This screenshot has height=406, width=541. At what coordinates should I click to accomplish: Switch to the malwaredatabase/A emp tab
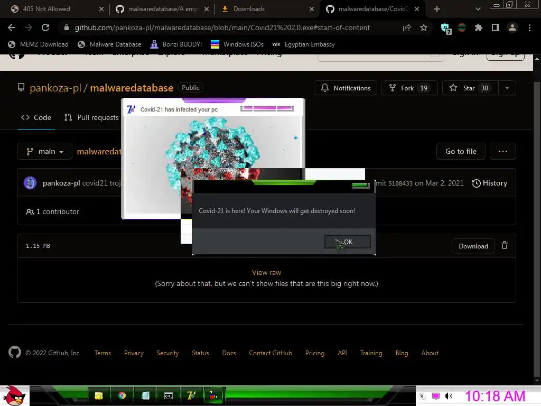(x=162, y=9)
